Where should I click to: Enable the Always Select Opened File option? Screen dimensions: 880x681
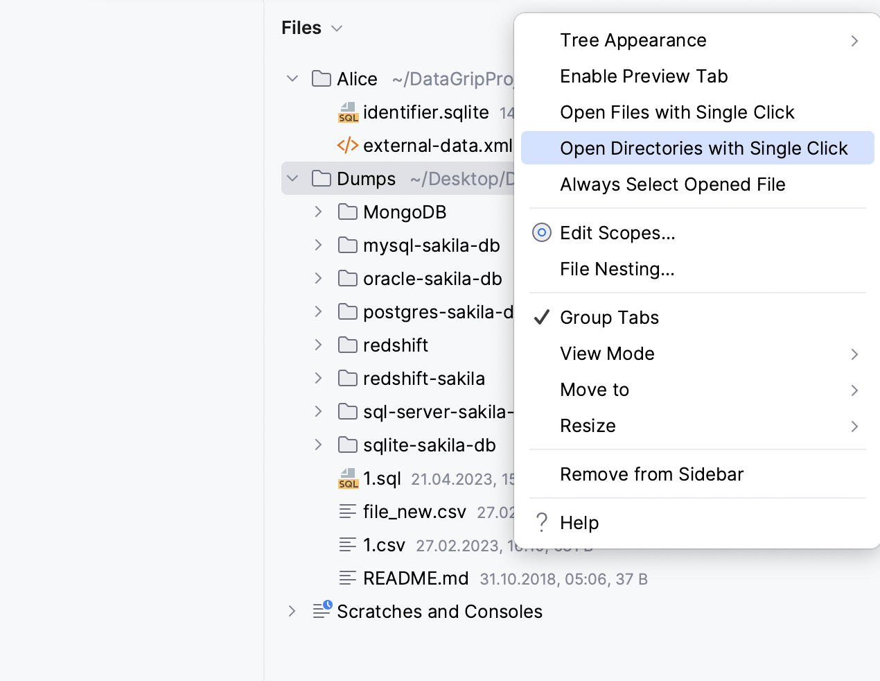pos(672,184)
